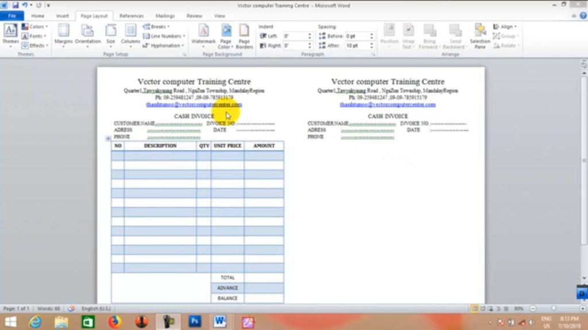Click the ADVANCE cell in the table
This screenshot has height=330, width=588.
227,288
